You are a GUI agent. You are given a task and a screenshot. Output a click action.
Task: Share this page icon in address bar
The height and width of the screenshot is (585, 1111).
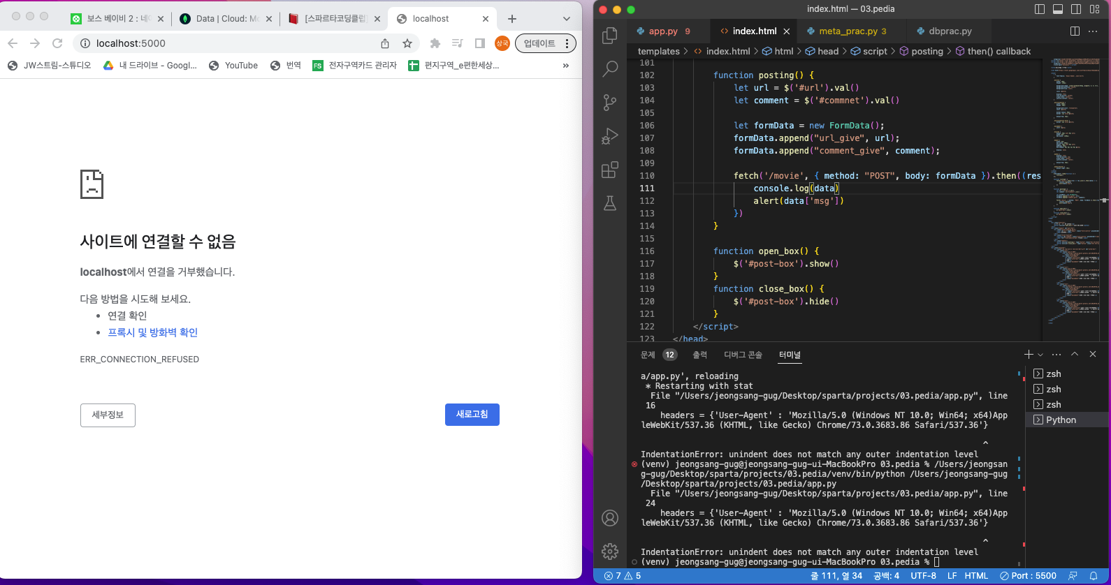click(x=385, y=43)
